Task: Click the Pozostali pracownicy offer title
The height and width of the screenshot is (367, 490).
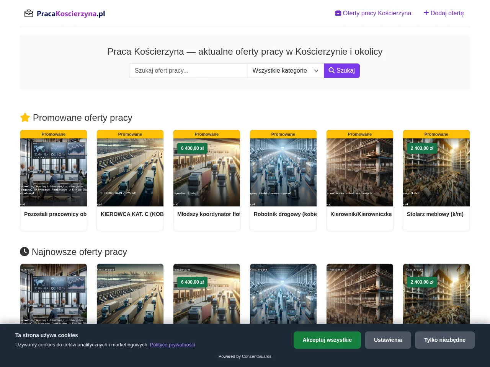Action: pos(56,214)
